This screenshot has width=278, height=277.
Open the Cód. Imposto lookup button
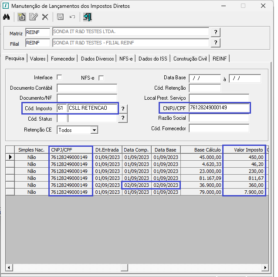coord(123,108)
